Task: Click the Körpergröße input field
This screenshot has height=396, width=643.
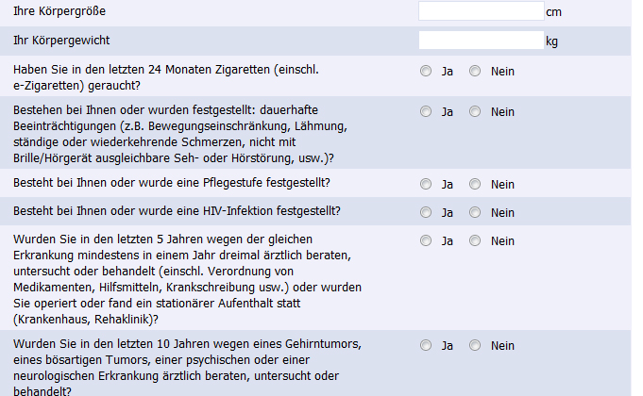Action: [481, 11]
